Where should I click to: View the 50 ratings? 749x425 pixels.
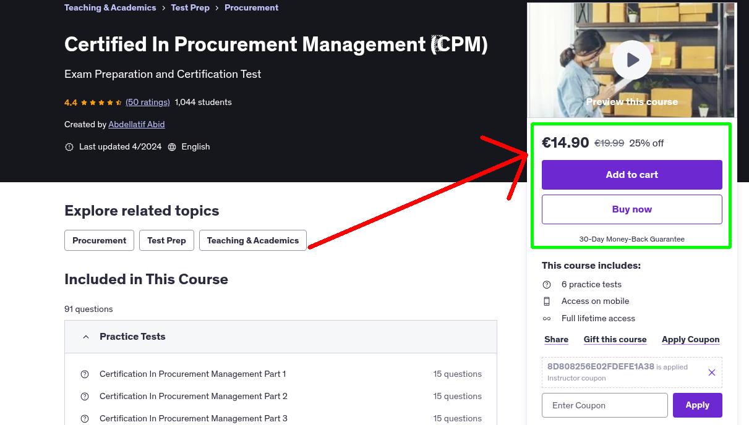coord(147,102)
